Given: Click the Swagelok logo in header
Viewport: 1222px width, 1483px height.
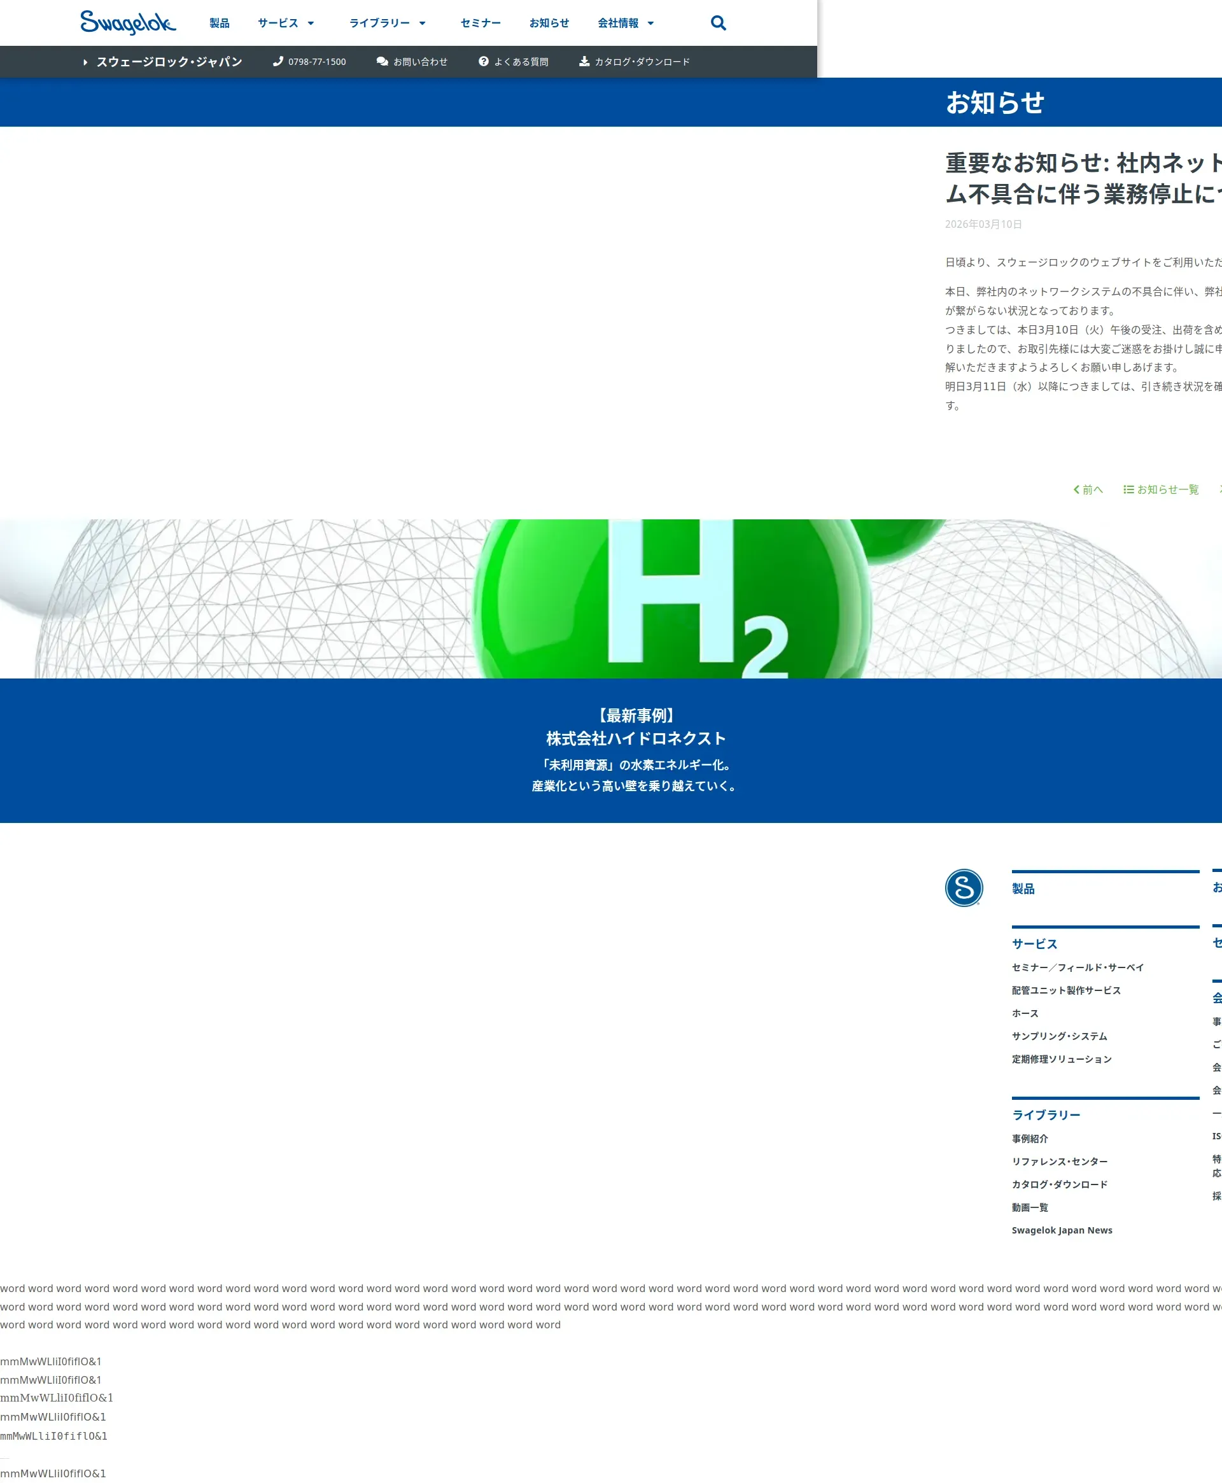Looking at the screenshot, I should tap(128, 22).
